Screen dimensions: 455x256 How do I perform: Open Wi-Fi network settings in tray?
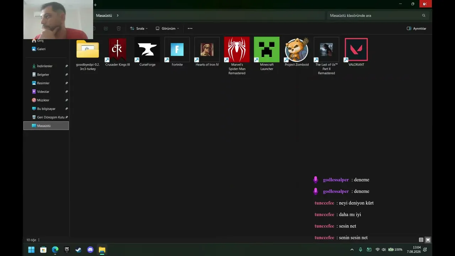(x=378, y=250)
